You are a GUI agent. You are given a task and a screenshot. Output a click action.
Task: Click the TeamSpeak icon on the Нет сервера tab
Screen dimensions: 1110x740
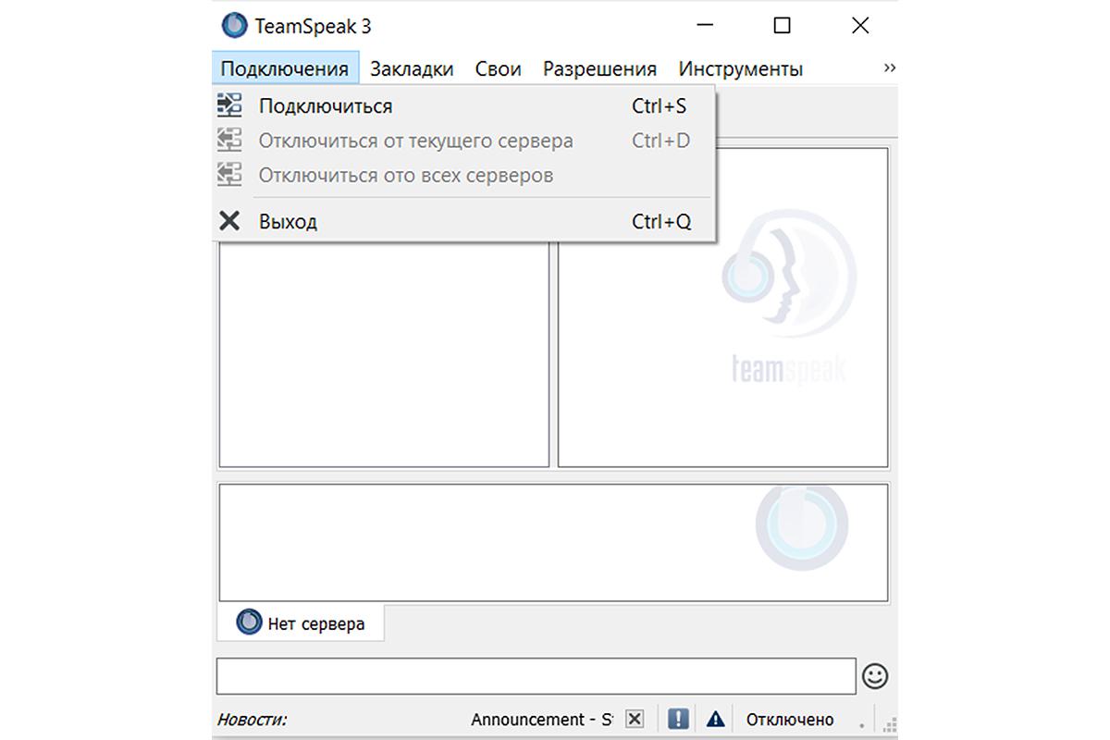pyautogui.click(x=247, y=622)
